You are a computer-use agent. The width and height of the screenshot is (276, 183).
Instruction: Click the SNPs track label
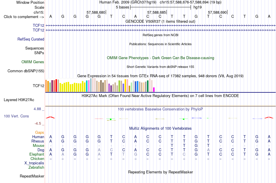(39, 53)
